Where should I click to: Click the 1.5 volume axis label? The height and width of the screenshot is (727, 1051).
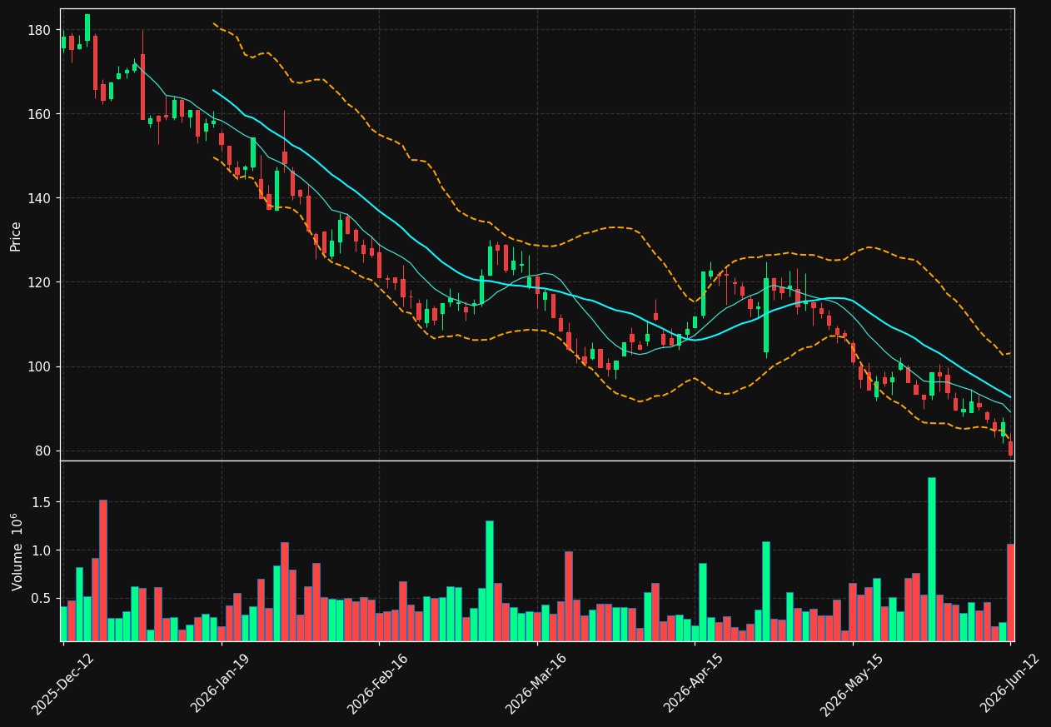[x=43, y=502]
